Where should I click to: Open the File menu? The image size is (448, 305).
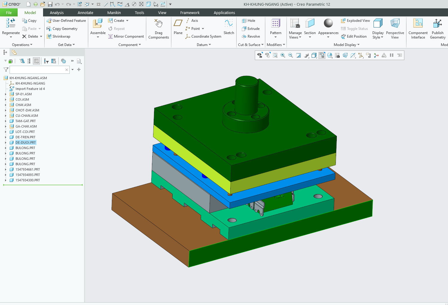click(x=9, y=13)
